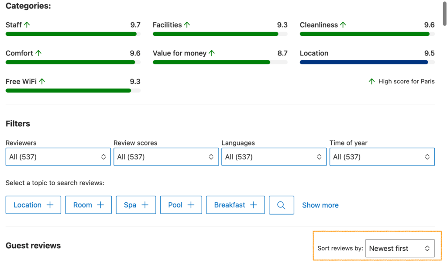The image size is (447, 263).
Task: Open the Reviewers filter dropdown
Action: pyautogui.click(x=58, y=157)
